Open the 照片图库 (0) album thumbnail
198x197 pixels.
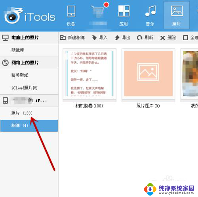coord(148,75)
